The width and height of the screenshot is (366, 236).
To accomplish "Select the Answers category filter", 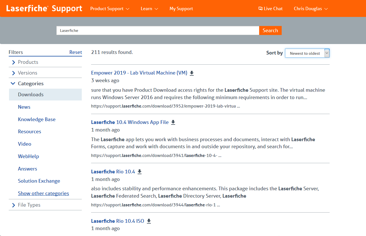I will [28, 169].
